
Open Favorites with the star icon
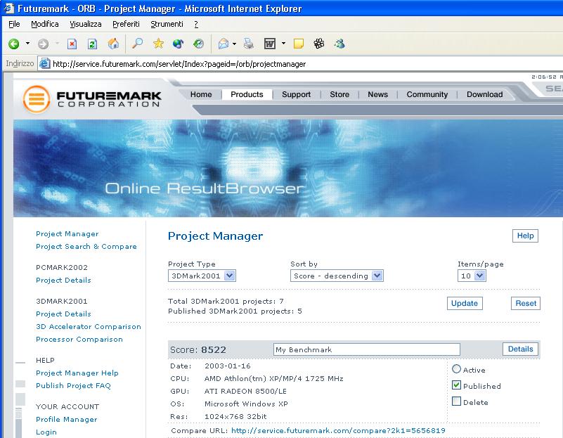(x=158, y=44)
